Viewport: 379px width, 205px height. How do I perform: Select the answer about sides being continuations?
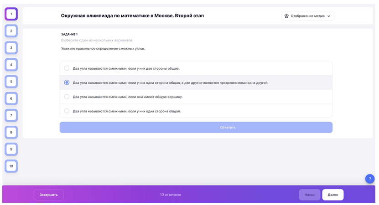point(67,82)
